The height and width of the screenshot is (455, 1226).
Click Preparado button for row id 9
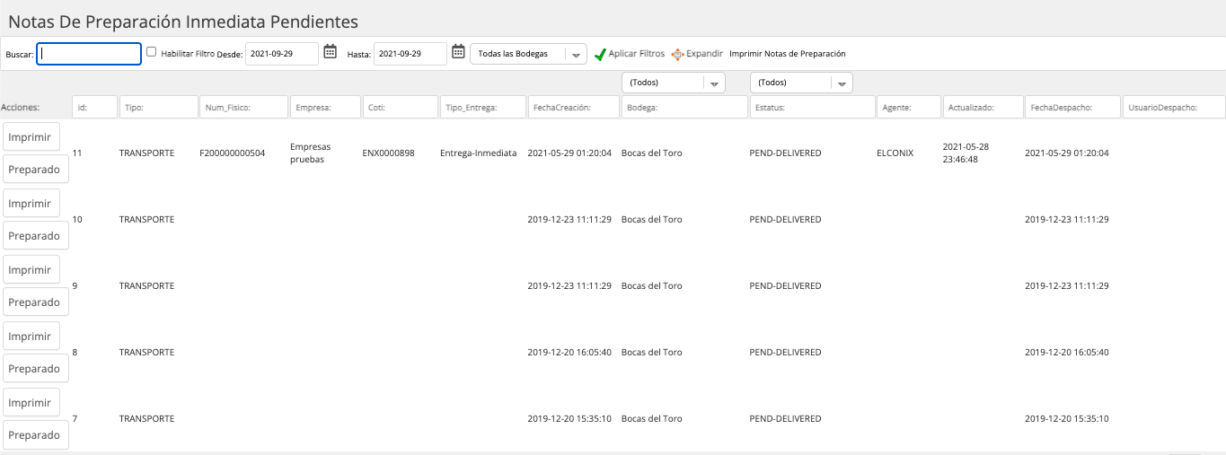pyautogui.click(x=35, y=302)
